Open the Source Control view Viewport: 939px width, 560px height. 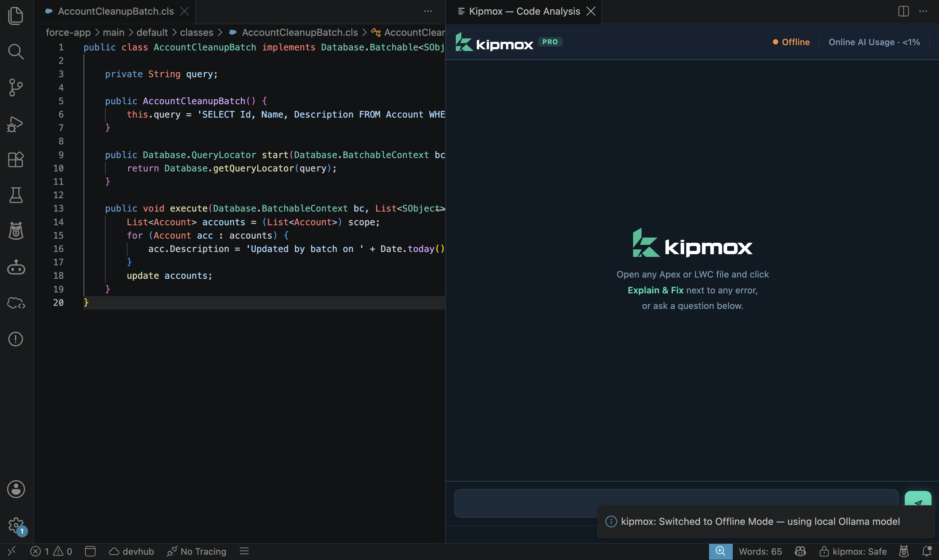16,87
